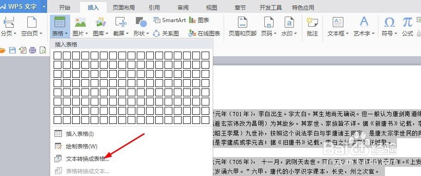The image size is (421, 176).
Task: Click the 文本框 text box icon
Action: 338,22
